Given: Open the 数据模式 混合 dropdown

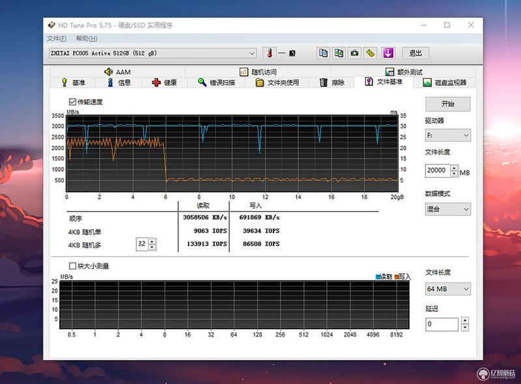Looking at the screenshot, I should click(x=447, y=210).
